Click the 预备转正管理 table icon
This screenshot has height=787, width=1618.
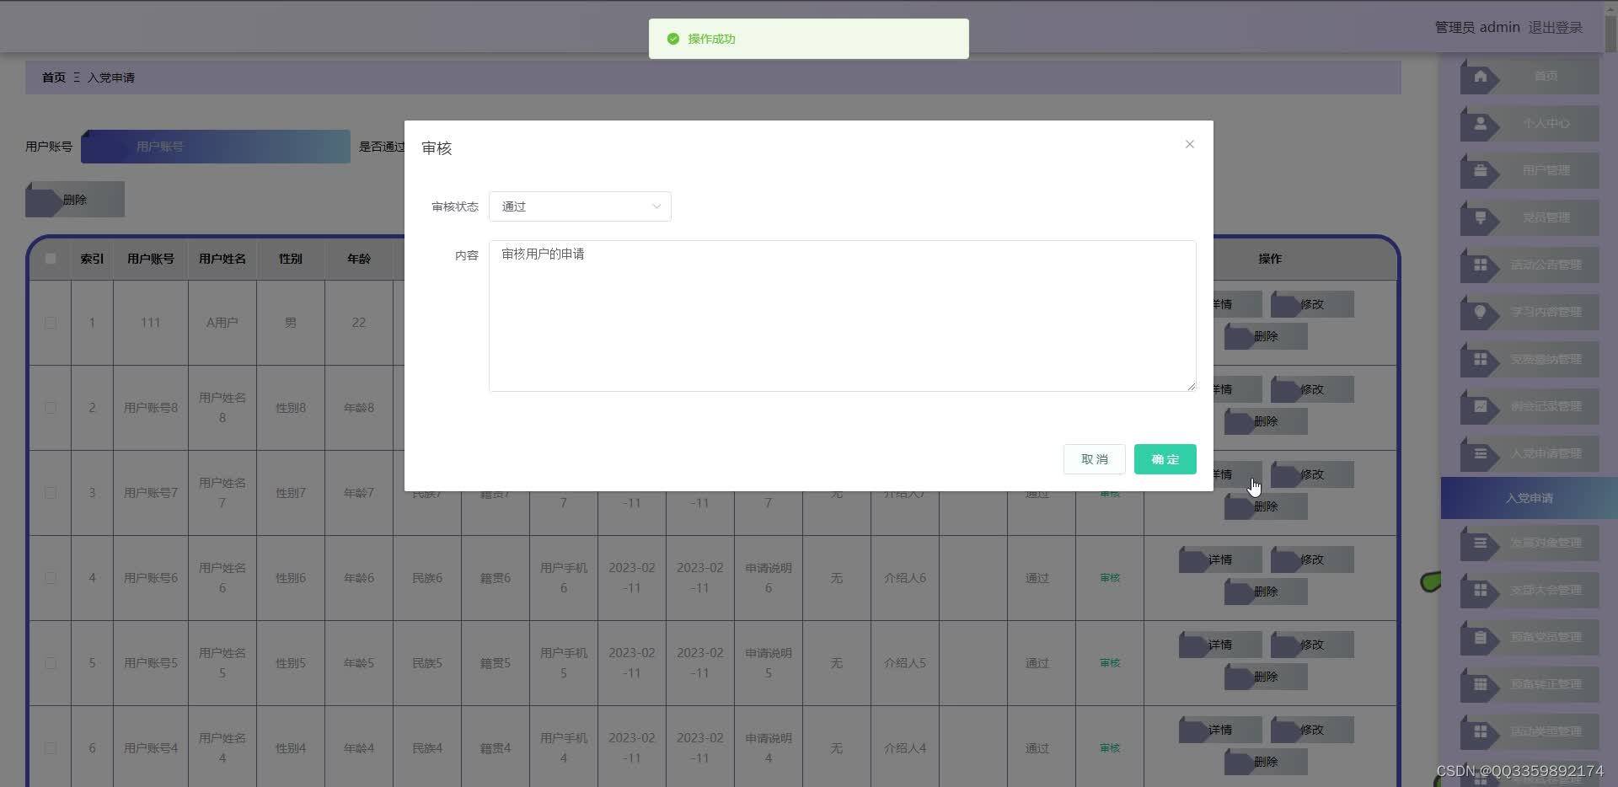click(1480, 685)
